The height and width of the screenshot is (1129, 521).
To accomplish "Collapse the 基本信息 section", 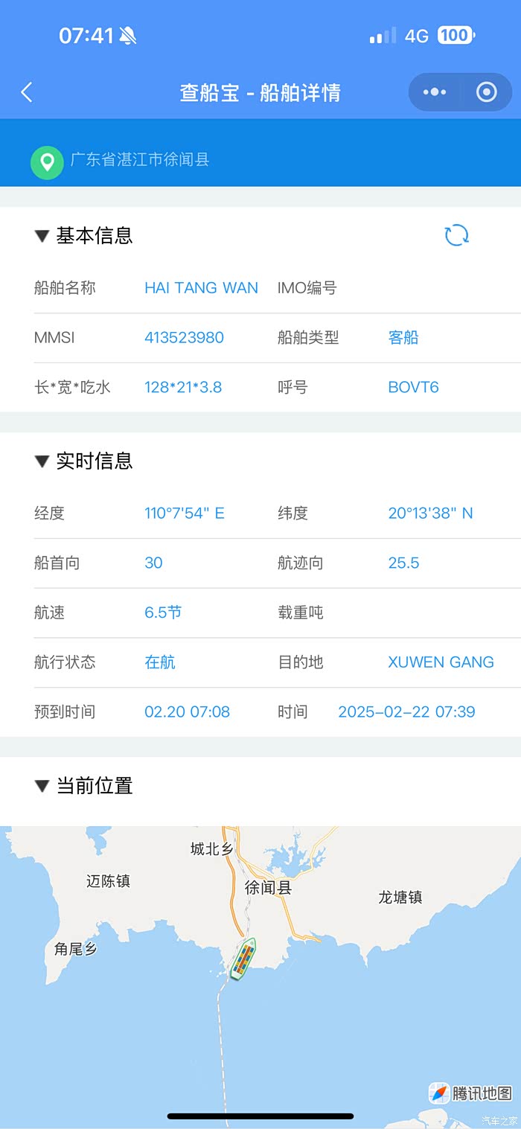I will click(42, 236).
